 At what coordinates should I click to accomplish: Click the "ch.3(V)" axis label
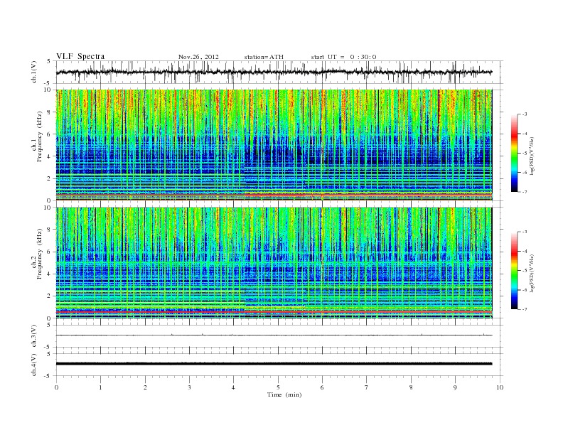coord(34,336)
